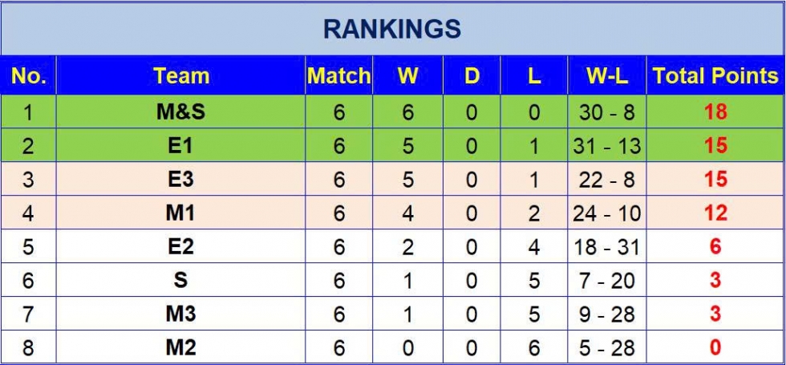The image size is (786, 365).
Task: Click the W-L column header
Action: (607, 76)
